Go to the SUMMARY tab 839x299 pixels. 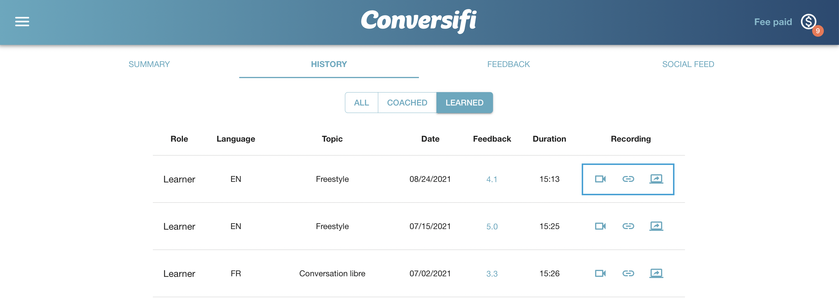point(149,64)
